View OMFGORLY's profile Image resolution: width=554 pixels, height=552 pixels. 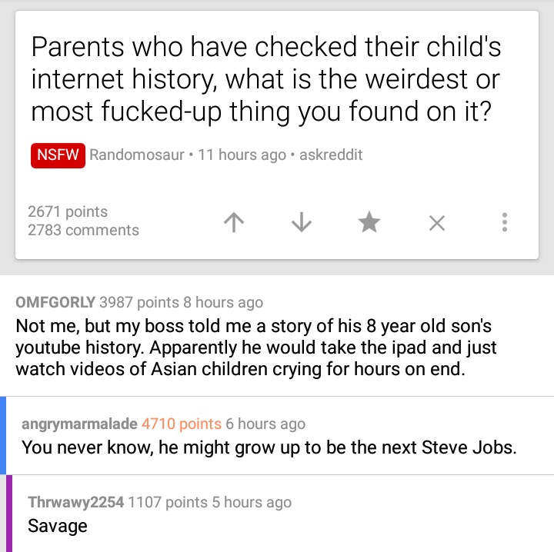coord(55,302)
